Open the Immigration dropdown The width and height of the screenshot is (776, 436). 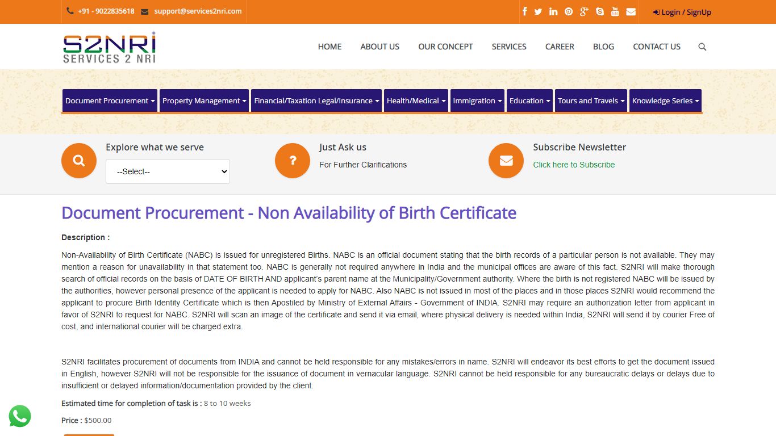(477, 100)
